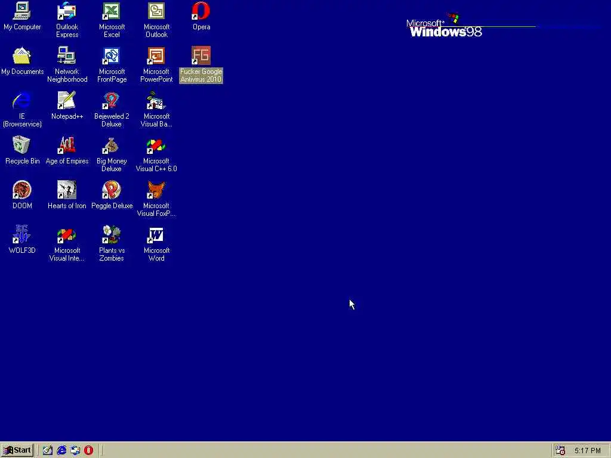Launch Internet Explorer from quick launch
This screenshot has width=611, height=458.
pyautogui.click(x=61, y=450)
